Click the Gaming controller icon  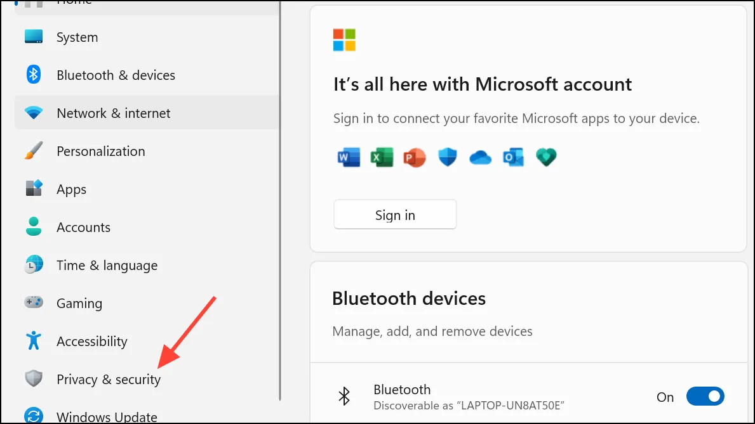34,302
